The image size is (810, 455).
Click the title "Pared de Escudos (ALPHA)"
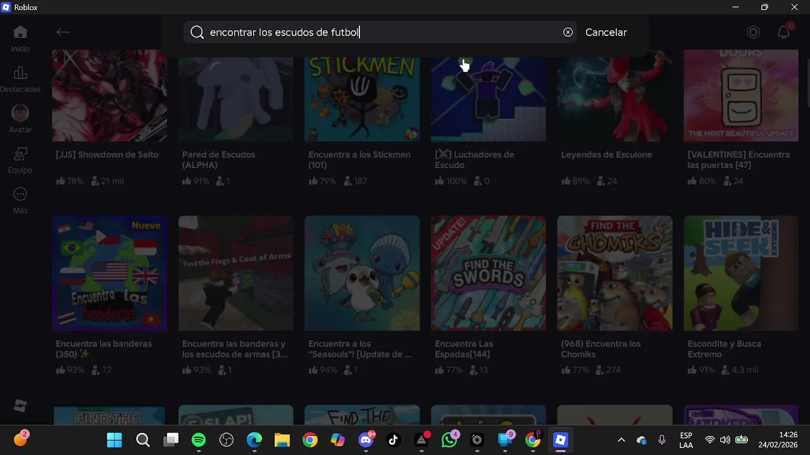click(218, 160)
